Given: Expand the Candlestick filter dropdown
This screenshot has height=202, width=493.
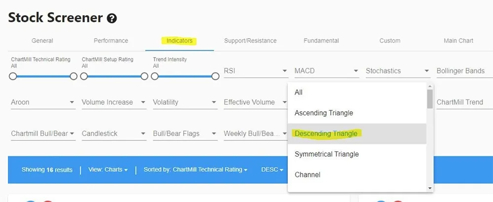Looking at the screenshot, I should click(113, 134).
